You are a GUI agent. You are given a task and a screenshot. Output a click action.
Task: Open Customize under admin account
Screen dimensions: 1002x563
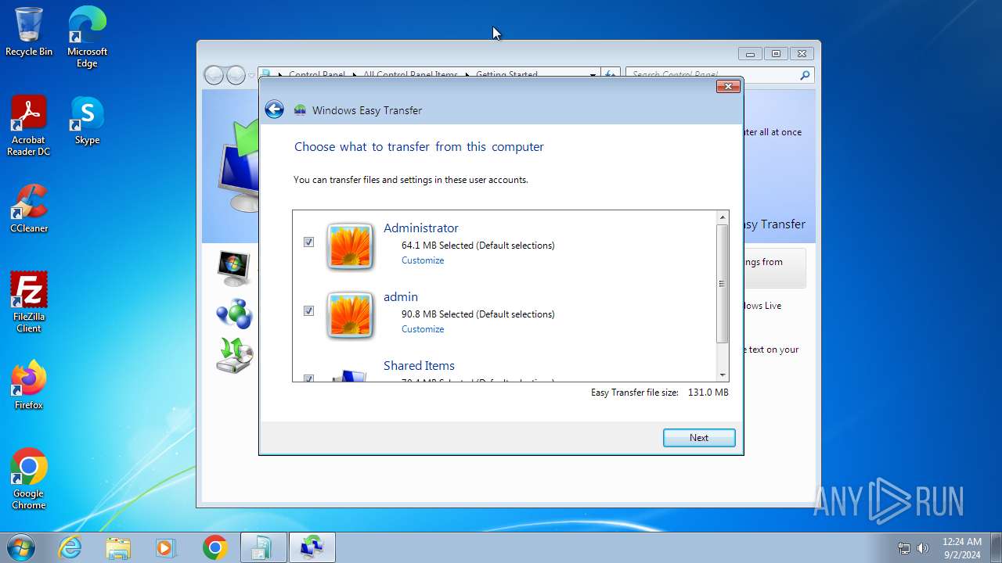tap(423, 329)
